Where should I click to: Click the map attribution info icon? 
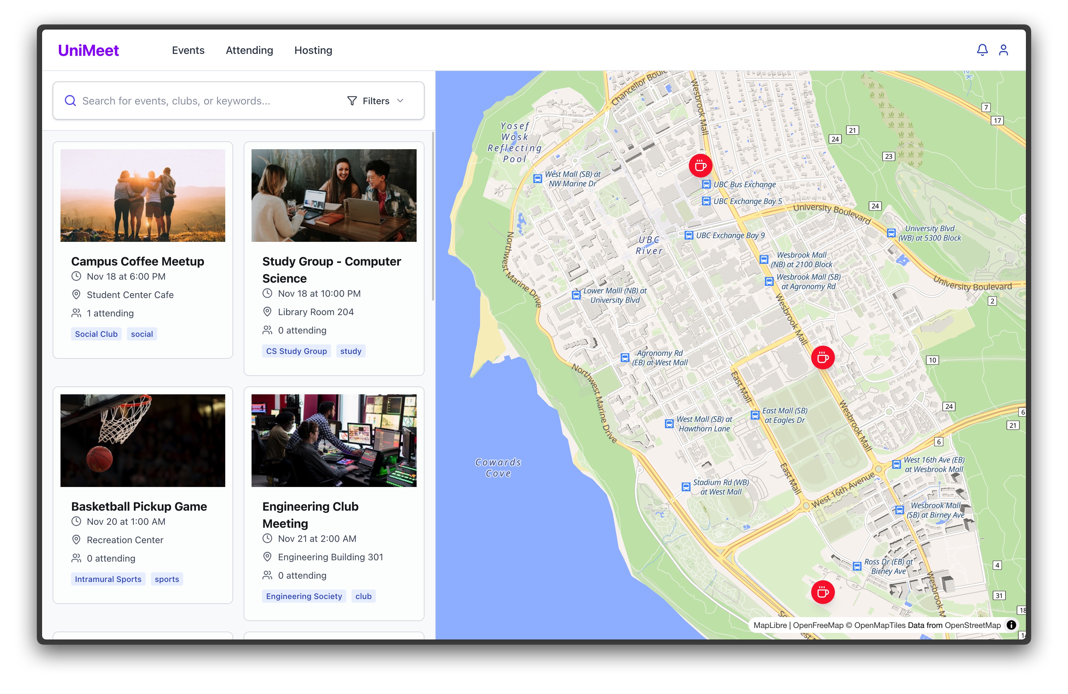[x=1011, y=625]
